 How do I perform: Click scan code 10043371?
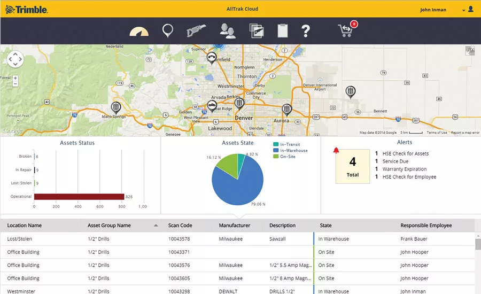179,252
